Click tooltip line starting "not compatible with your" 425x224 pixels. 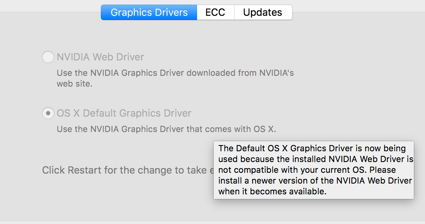[x=307, y=170]
